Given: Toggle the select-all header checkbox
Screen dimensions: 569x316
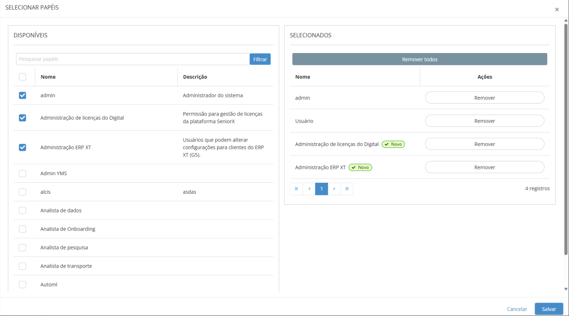Looking at the screenshot, I should pyautogui.click(x=23, y=77).
